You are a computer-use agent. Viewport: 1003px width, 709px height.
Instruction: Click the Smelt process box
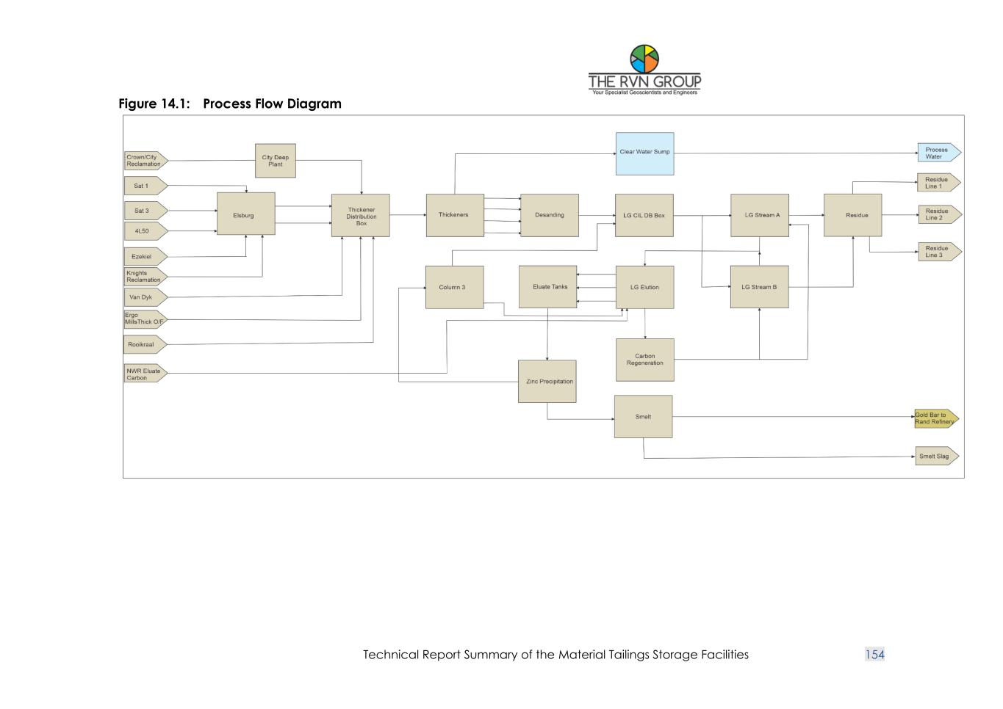tap(643, 416)
